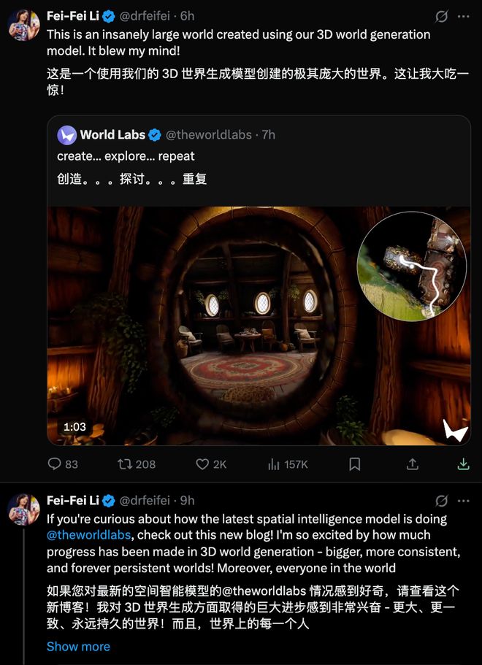Viewport: 482px width, 665px height.
Task: Click the Grok icon on the second post
Action: point(441,501)
